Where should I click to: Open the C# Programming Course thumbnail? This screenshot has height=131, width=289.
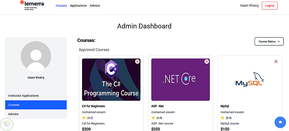[111, 80]
